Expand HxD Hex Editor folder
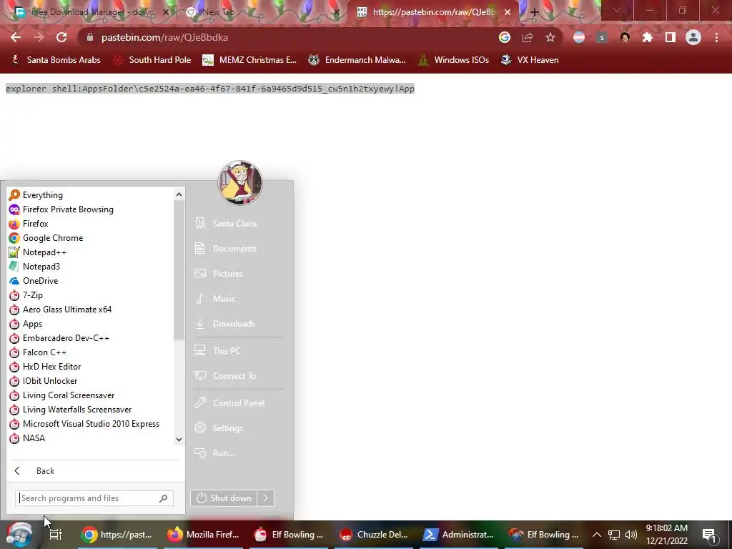732x549 pixels. [x=91, y=367]
